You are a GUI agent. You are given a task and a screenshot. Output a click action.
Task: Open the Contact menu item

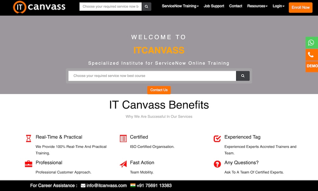point(236,6)
